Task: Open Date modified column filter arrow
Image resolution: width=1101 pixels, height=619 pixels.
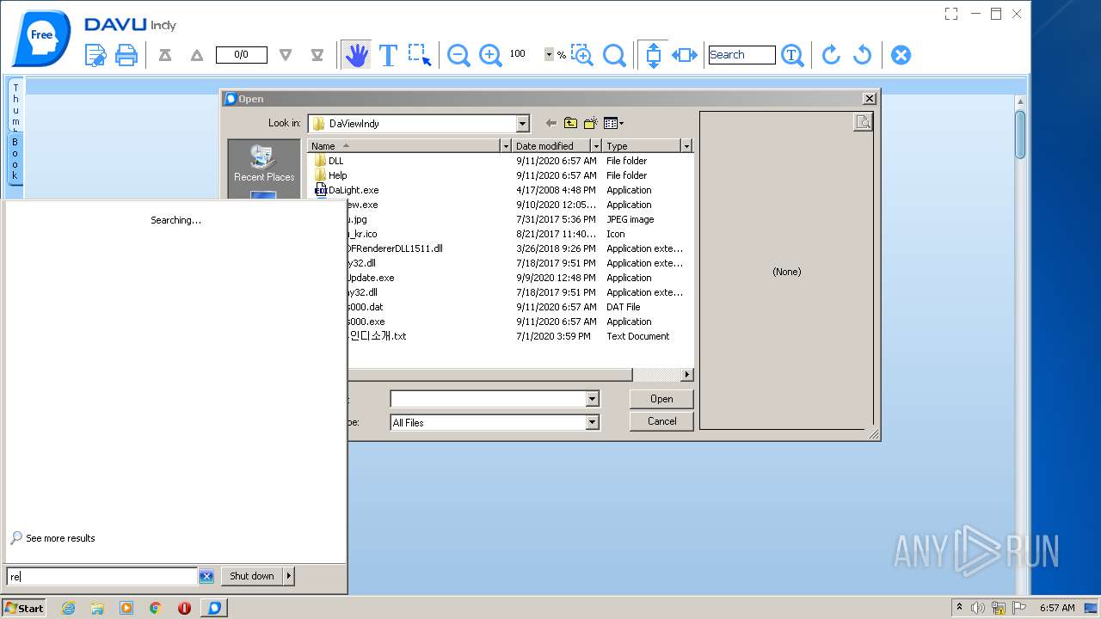Action: click(x=596, y=146)
